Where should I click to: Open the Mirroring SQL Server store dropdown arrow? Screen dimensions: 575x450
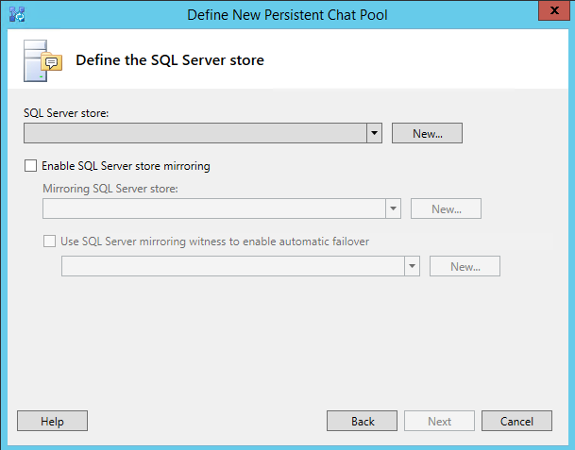pyautogui.click(x=393, y=208)
